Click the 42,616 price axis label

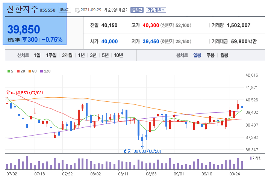251,75
